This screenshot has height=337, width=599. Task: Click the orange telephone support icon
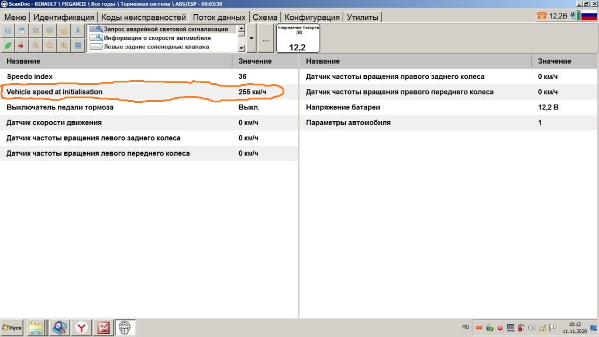pyautogui.click(x=542, y=16)
